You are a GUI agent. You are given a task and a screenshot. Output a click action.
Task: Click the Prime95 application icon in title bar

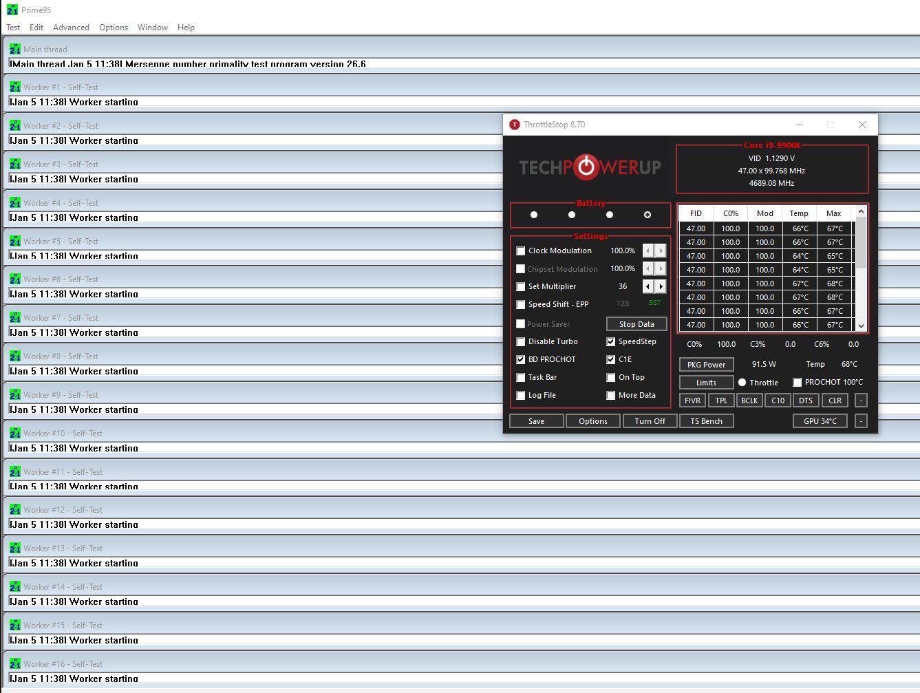point(12,10)
